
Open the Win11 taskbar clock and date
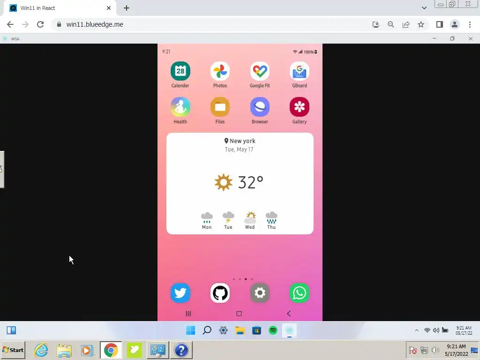pyautogui.click(x=464, y=330)
